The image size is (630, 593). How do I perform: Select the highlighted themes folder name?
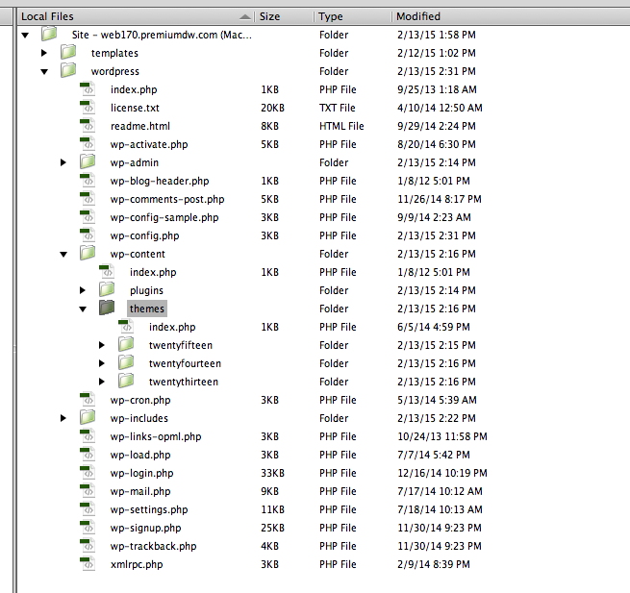(146, 309)
